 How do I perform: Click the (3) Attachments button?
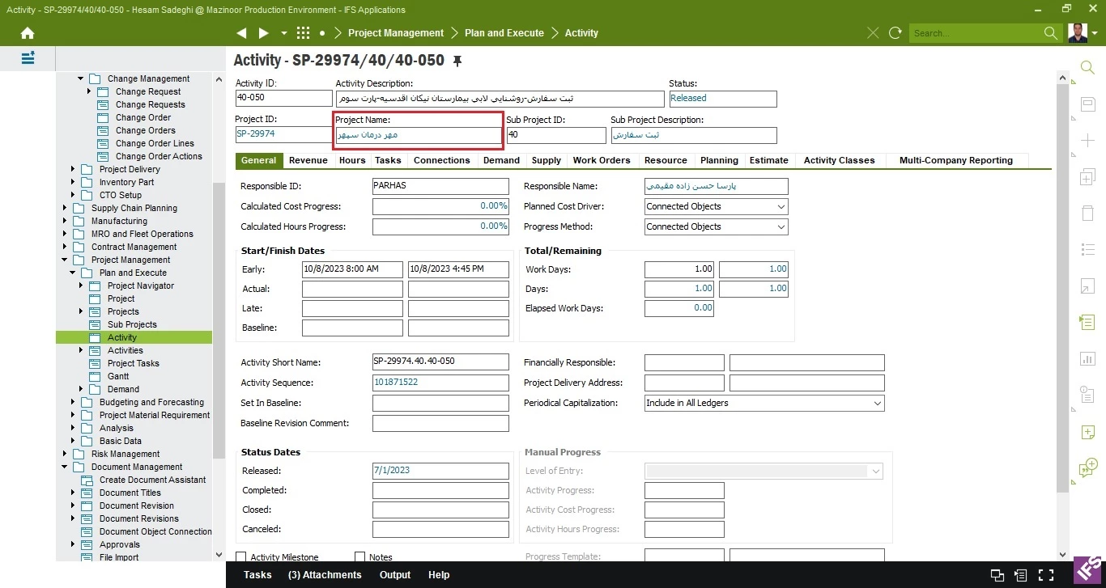coord(325,575)
